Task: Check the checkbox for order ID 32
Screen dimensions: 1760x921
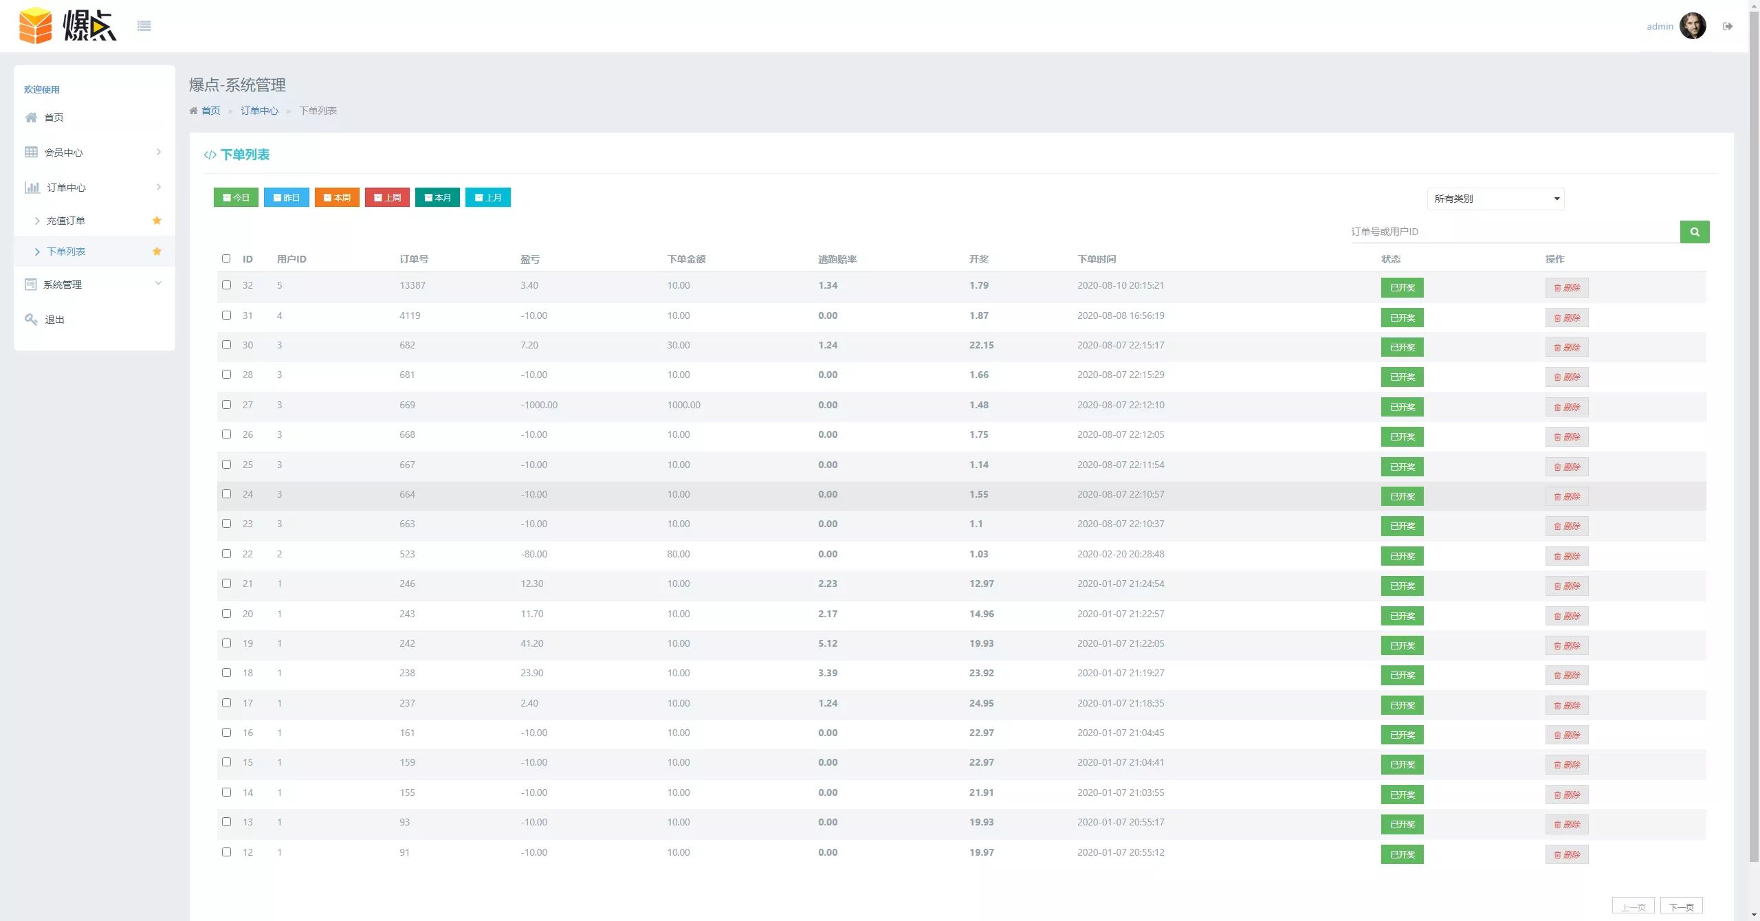Action: (x=226, y=285)
